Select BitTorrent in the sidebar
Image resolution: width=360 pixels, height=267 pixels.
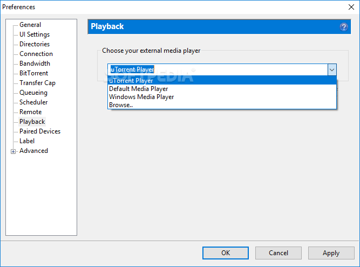tap(34, 73)
